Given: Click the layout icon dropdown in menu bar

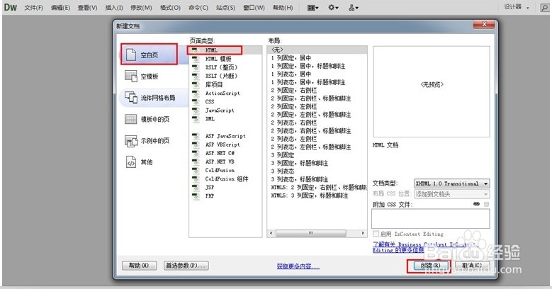Looking at the screenshot, I should [x=312, y=7].
